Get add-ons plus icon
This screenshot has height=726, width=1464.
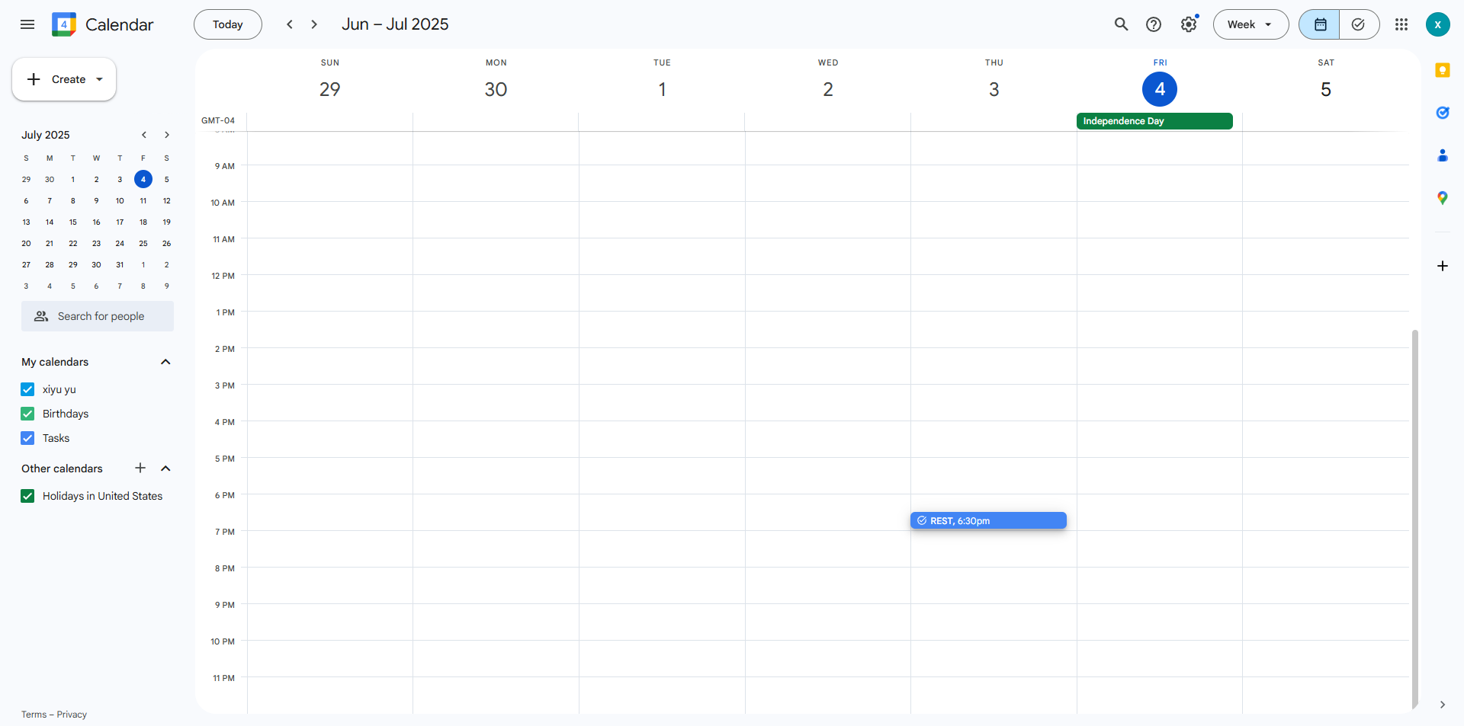click(x=1442, y=266)
